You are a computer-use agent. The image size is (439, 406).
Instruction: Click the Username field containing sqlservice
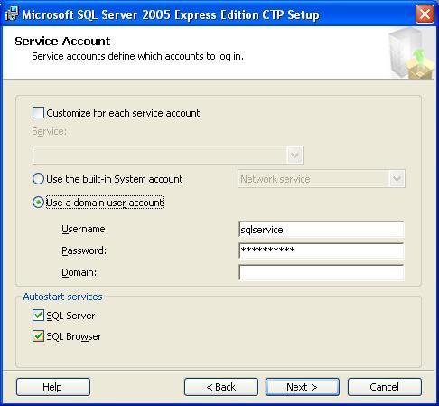click(x=321, y=230)
